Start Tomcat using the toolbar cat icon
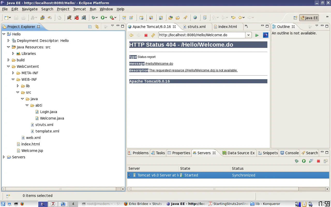Image resolution: width=331 pixels, height=207 pixels. pyautogui.click(x=69, y=18)
